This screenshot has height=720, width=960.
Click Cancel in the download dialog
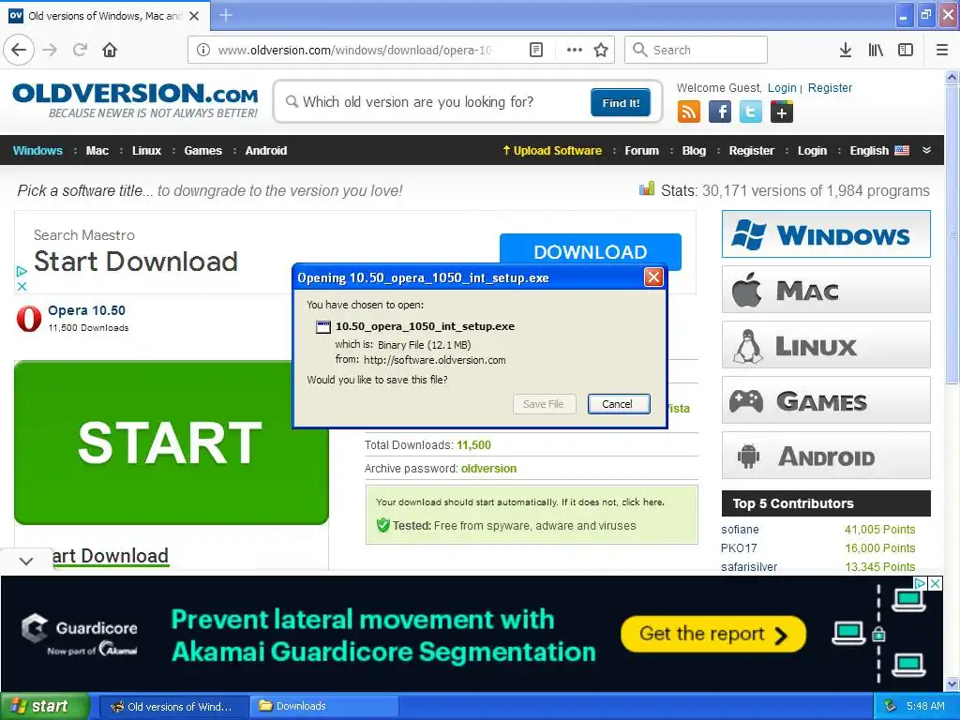[619, 404]
